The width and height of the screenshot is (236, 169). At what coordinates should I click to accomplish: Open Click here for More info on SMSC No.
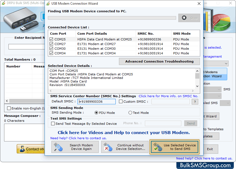tap(168, 96)
